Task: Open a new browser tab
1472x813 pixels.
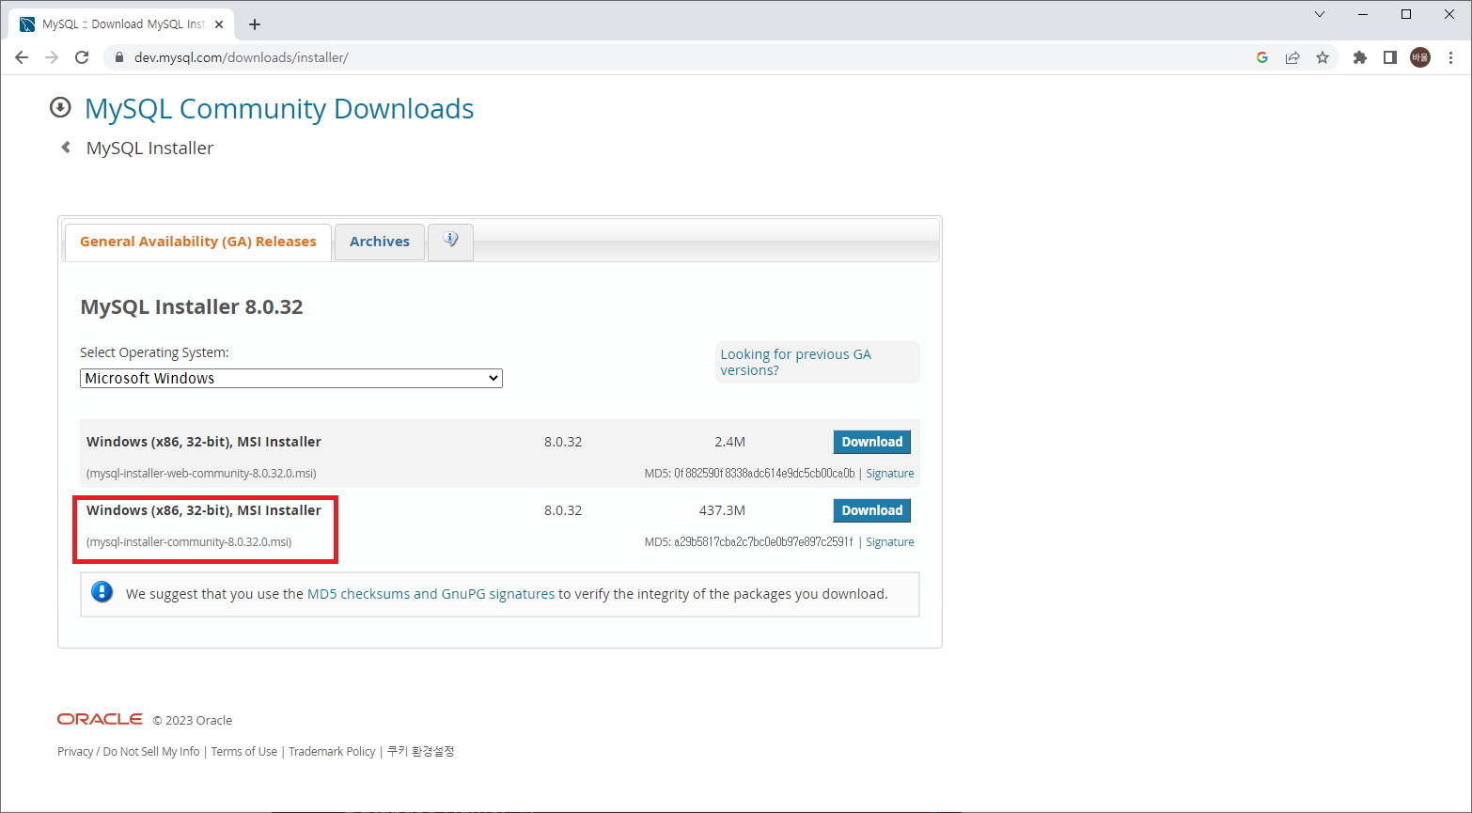Action: [255, 24]
